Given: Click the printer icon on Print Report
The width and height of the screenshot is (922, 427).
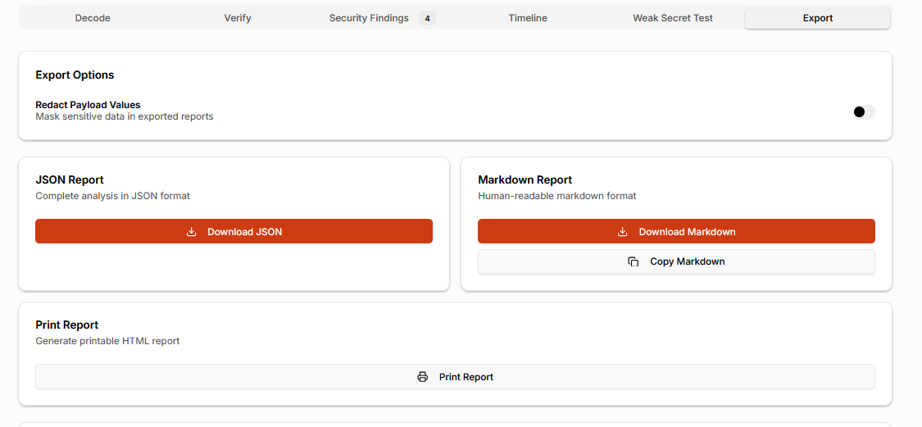Looking at the screenshot, I should (x=423, y=377).
